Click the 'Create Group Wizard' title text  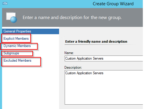113,4
